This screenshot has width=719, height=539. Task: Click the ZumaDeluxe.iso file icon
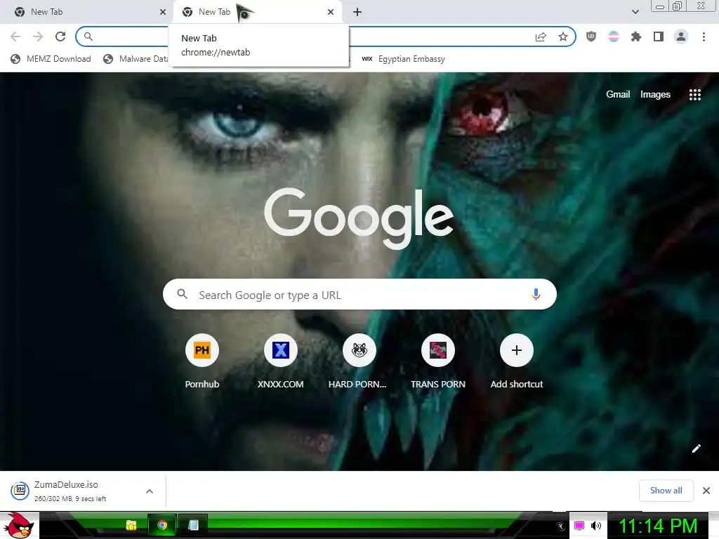click(x=20, y=491)
